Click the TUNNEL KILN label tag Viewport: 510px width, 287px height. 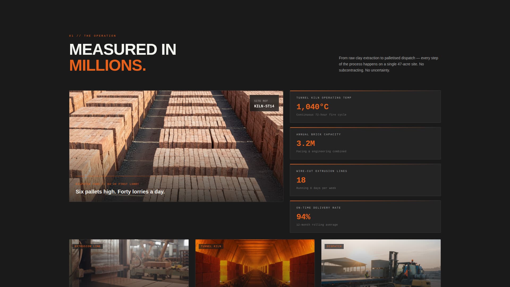(x=211, y=246)
